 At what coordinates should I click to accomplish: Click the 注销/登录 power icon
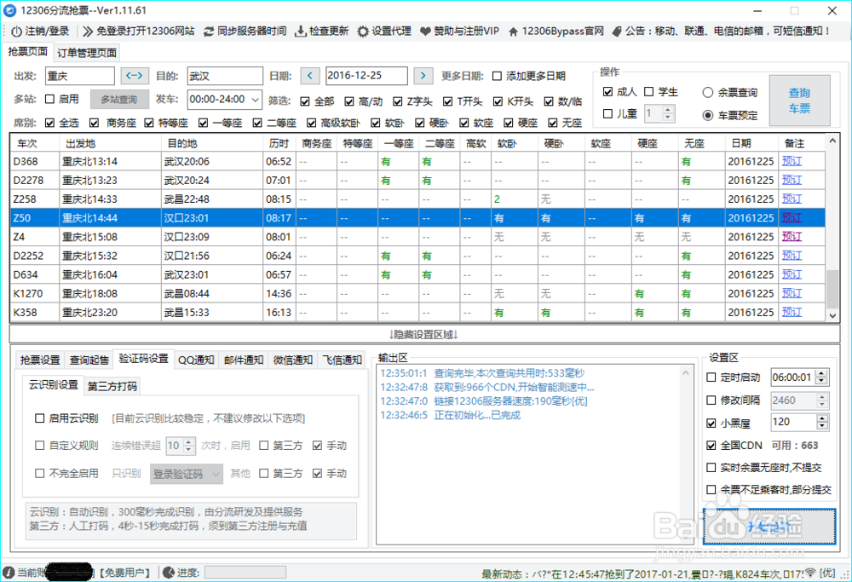[x=17, y=32]
